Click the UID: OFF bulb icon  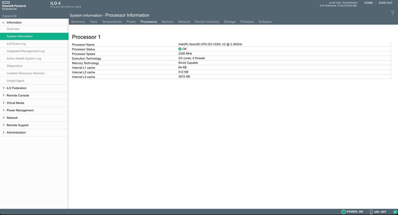click(x=371, y=212)
